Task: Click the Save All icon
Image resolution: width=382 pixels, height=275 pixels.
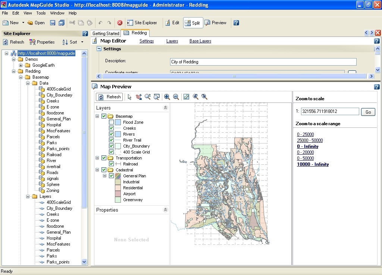Action: (x=62, y=23)
